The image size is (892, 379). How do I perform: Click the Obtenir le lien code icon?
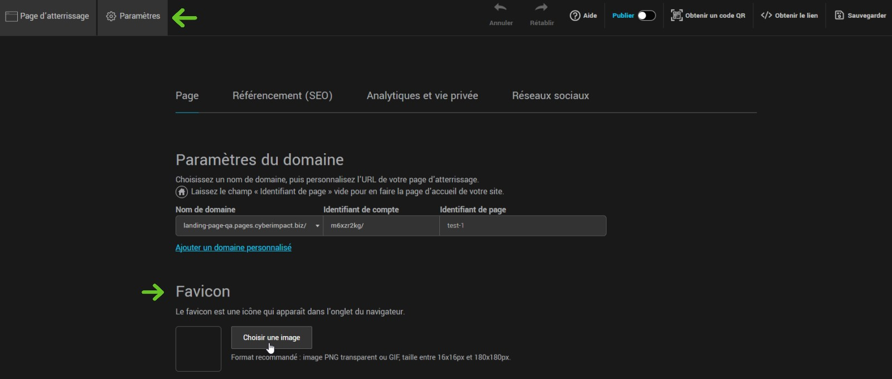pyautogui.click(x=766, y=16)
